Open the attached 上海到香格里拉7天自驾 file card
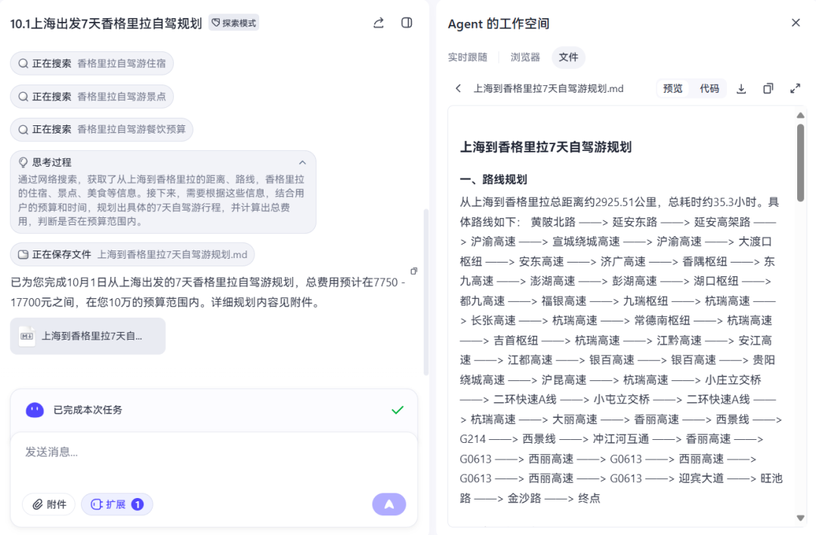The width and height of the screenshot is (816, 535). tap(89, 336)
